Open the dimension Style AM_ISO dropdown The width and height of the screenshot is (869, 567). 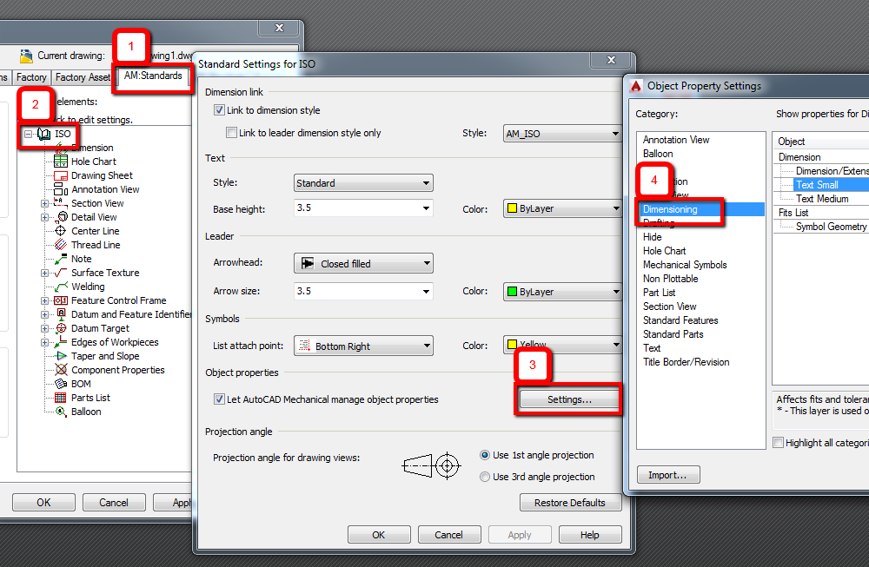pos(562,134)
